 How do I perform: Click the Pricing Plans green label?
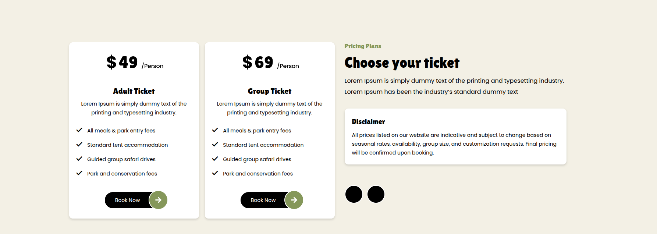click(x=363, y=46)
